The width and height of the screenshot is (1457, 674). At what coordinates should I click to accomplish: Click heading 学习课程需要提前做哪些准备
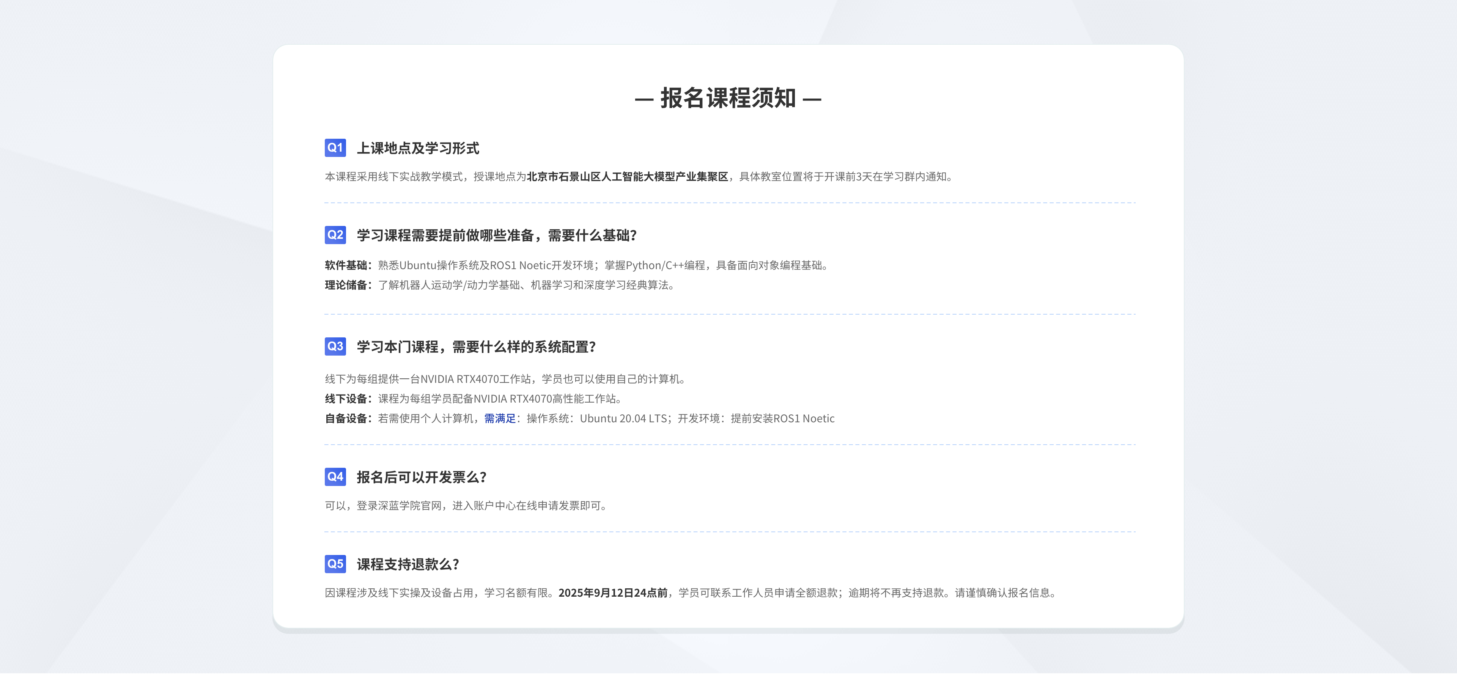pos(445,235)
